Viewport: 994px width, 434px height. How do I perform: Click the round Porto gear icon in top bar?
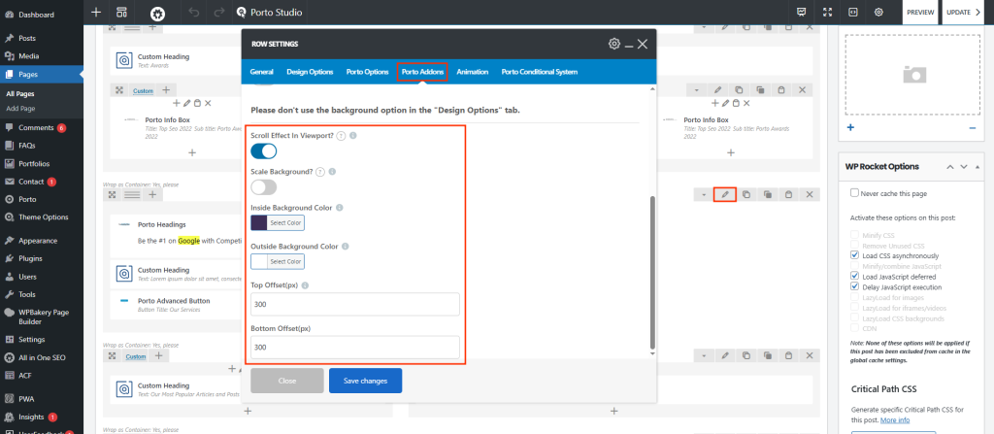click(x=157, y=13)
